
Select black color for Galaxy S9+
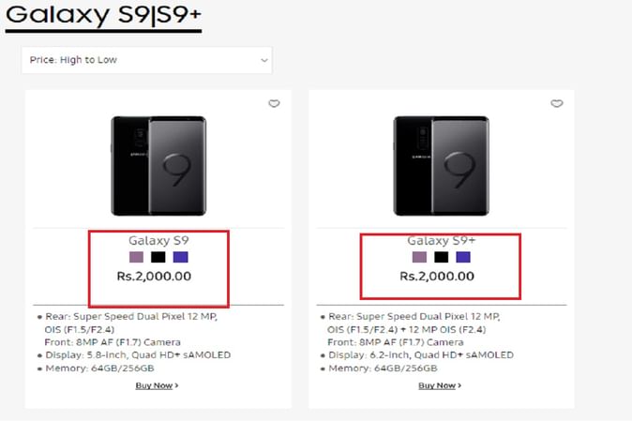coord(441,257)
